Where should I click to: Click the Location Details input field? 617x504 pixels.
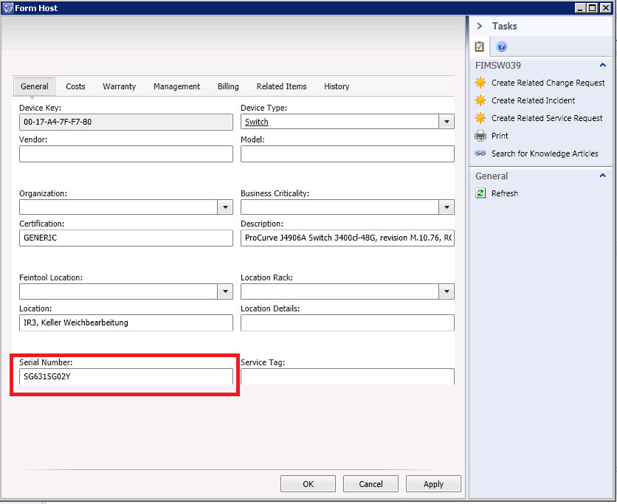pos(348,322)
